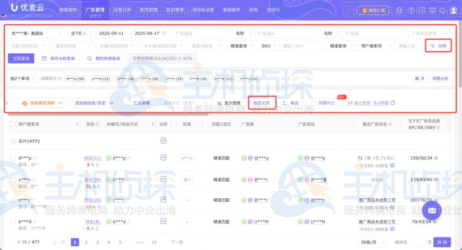The height and width of the screenshot is (250, 462).
Task: Expand the 卖家精灵洞察 dropdown
Action: point(42,103)
